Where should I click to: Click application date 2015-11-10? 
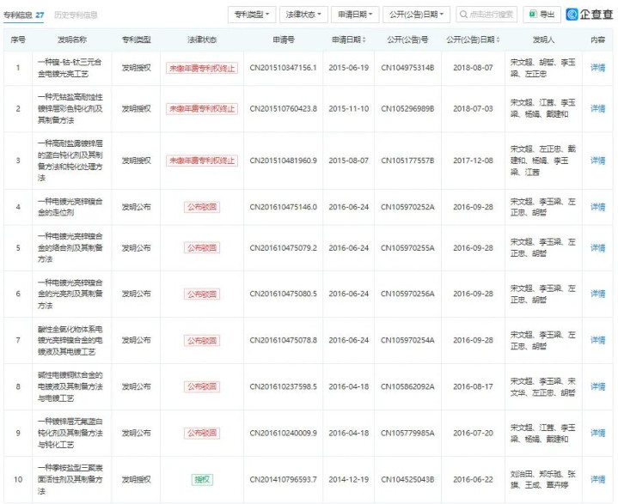click(x=348, y=109)
